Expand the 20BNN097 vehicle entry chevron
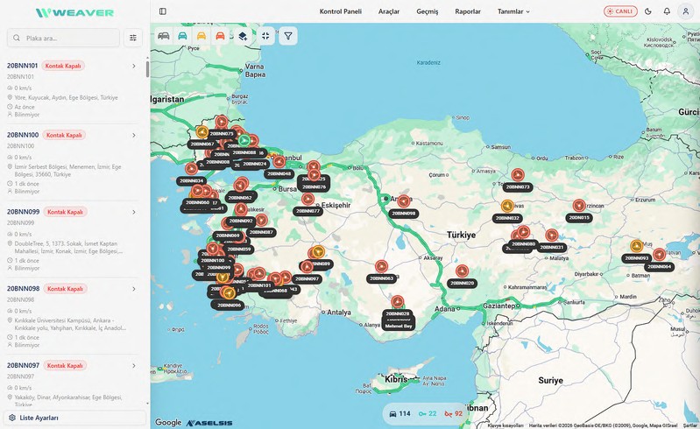Image resolution: width=700 pixels, height=429 pixels. tap(133, 366)
